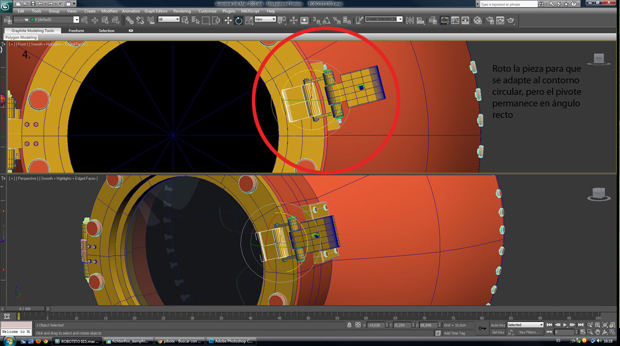The image size is (620, 346).
Task: Click the Edit Named Selection Sets icon
Action: [x=359, y=20]
